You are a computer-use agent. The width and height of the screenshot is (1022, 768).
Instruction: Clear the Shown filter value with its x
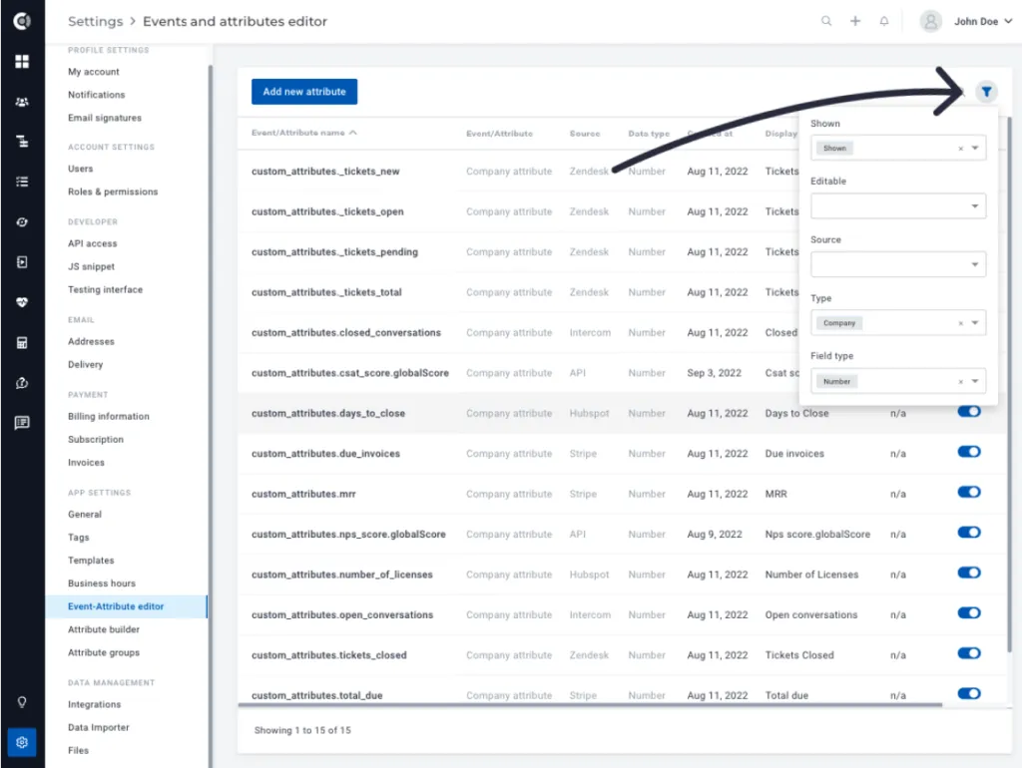pyautogui.click(x=961, y=149)
